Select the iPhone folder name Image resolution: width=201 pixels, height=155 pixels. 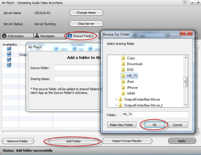click(132, 88)
